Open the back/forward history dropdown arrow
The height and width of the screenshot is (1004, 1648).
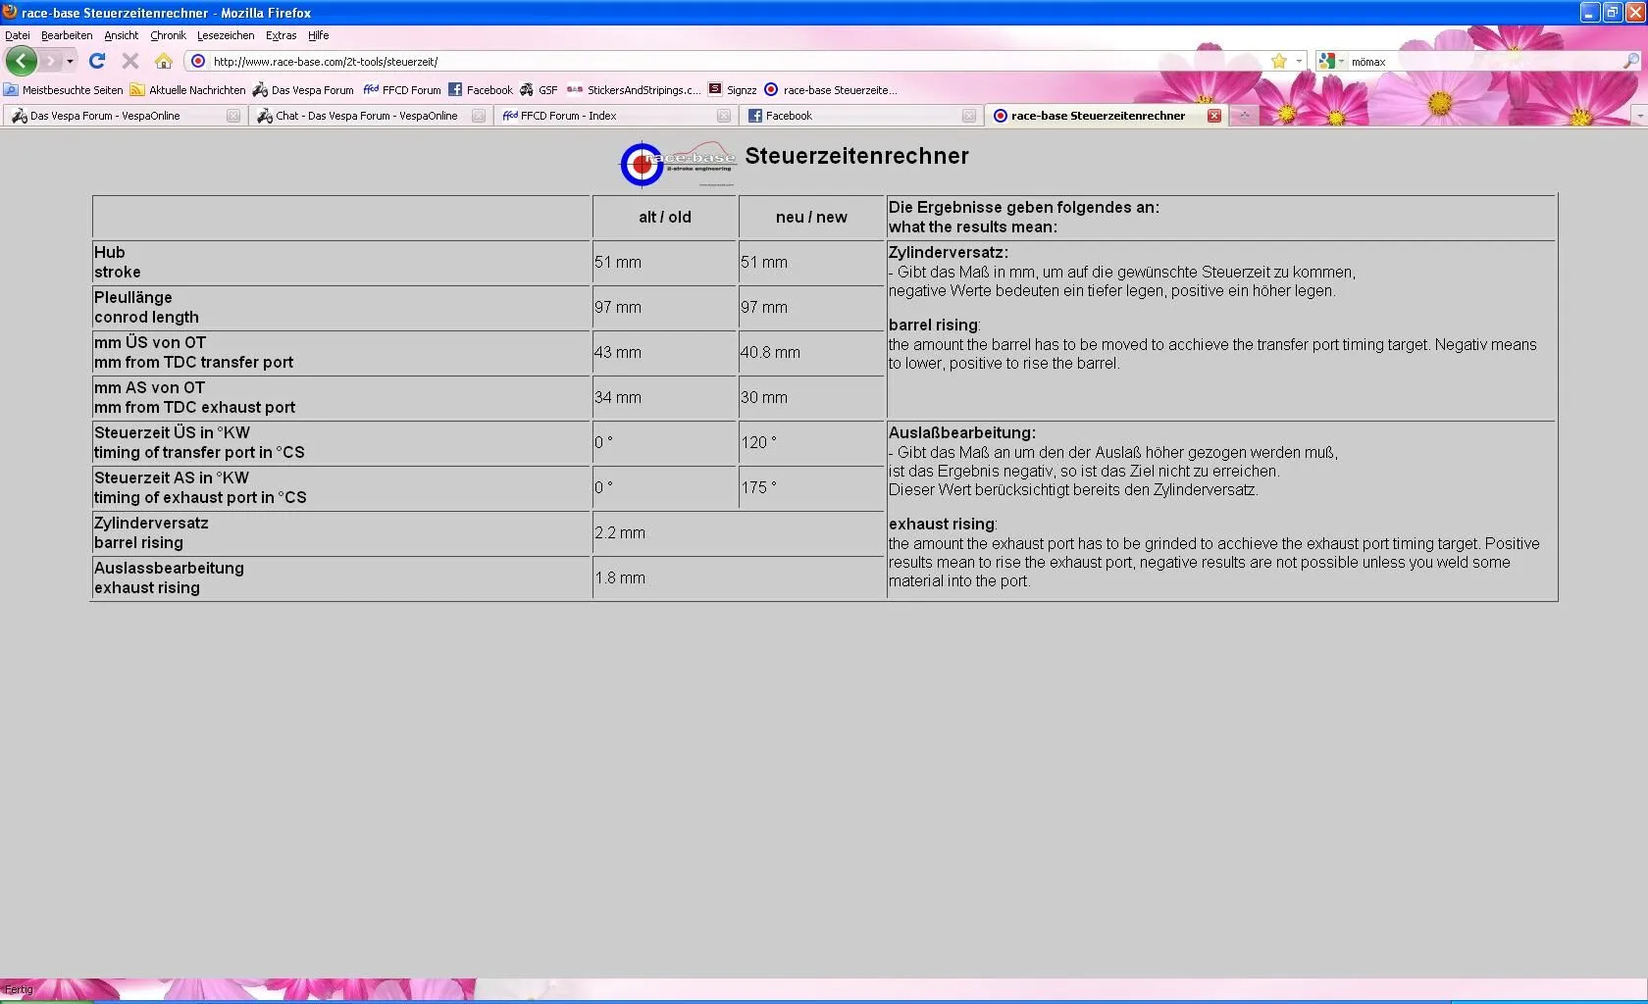point(70,61)
